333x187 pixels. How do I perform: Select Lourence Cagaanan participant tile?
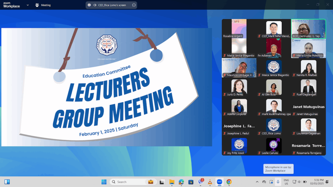(x=308, y=126)
